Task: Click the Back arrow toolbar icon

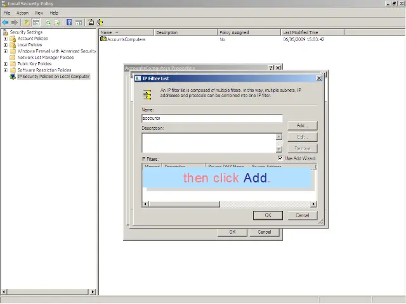Action: [5, 22]
